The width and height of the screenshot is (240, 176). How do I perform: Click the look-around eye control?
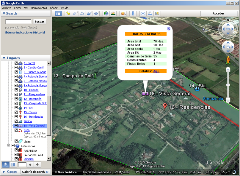point(228,29)
